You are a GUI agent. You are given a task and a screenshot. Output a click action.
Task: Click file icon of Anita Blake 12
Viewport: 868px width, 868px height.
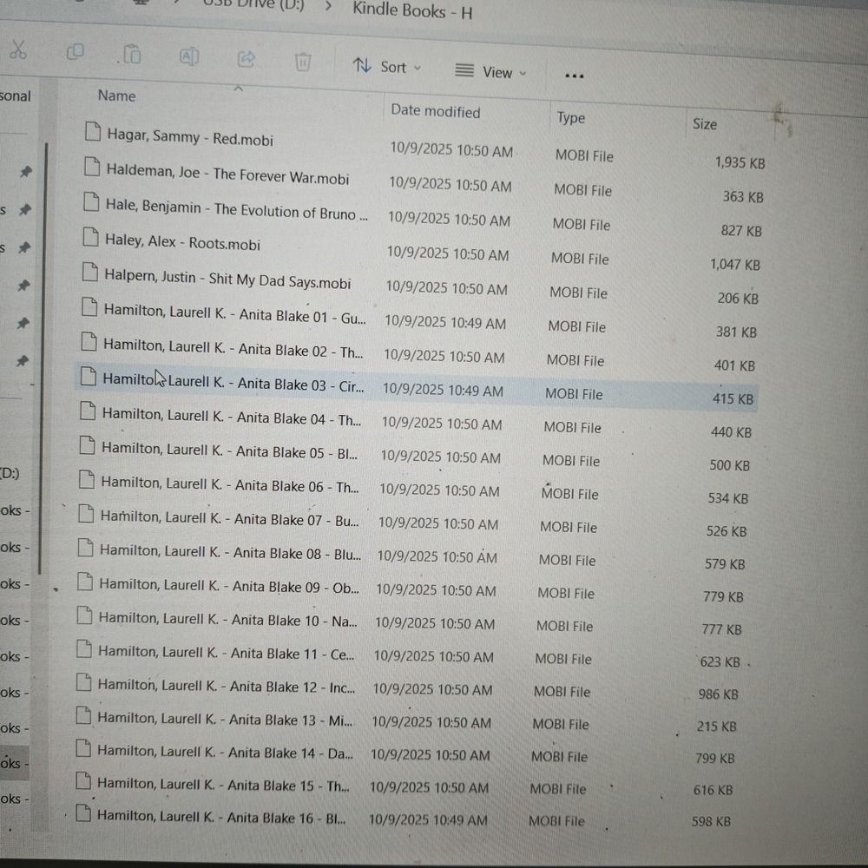(x=83, y=682)
